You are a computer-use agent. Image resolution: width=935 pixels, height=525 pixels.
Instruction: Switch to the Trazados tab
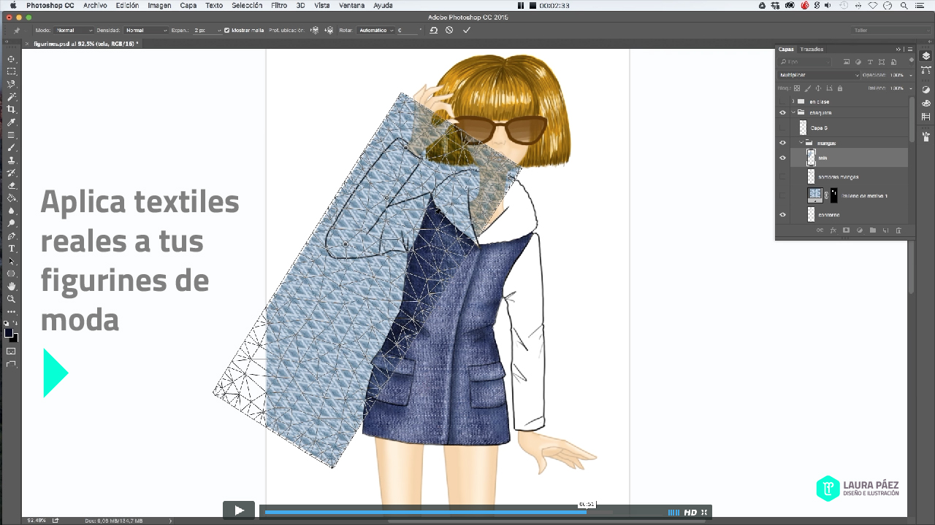812,50
